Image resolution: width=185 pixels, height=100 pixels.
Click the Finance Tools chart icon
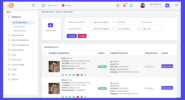(9, 60)
